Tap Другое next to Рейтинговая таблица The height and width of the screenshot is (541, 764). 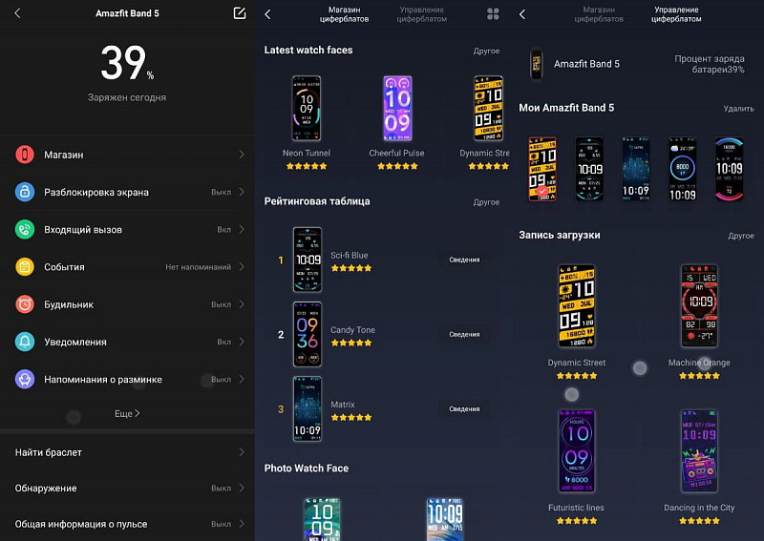486,201
